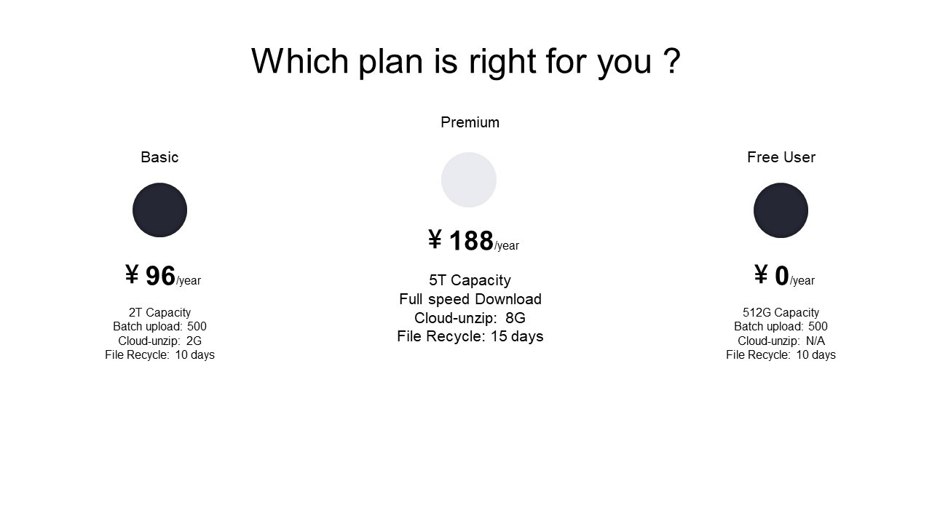This screenshot has height=524, width=932.
Task: Click the ¥ 0 per year price
Action: [784, 276]
